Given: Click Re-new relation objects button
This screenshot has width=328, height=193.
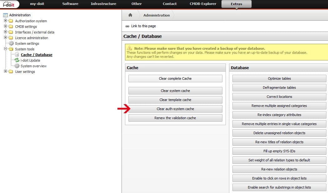Looking at the screenshot, I should [279, 169].
